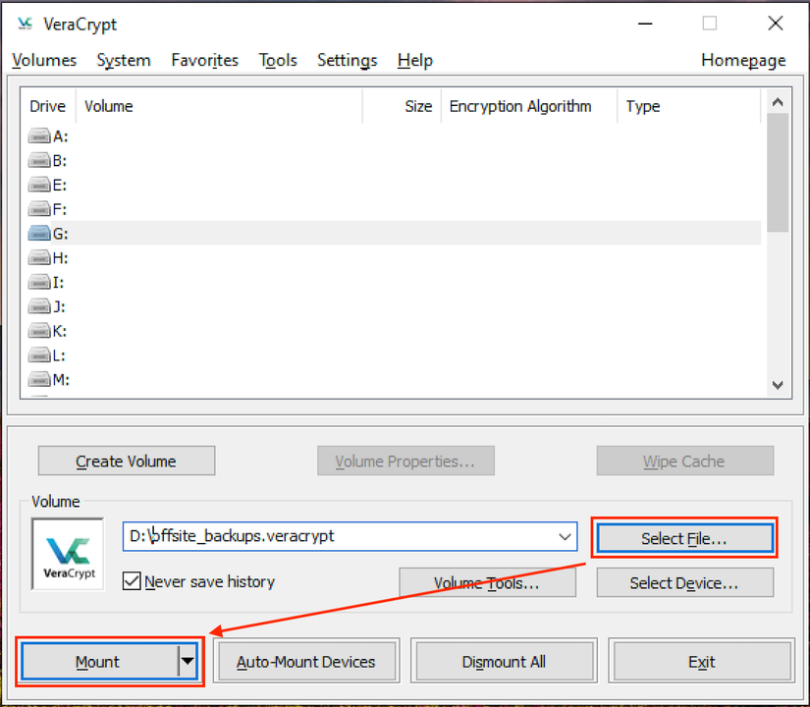The width and height of the screenshot is (810, 707).
Task: Enable saving history by toggling its checkbox
Action: pos(132,581)
